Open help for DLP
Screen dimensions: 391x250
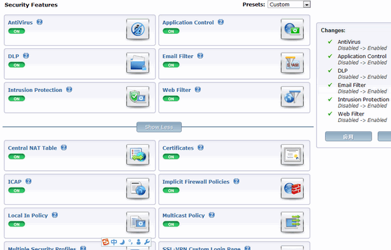26,55
